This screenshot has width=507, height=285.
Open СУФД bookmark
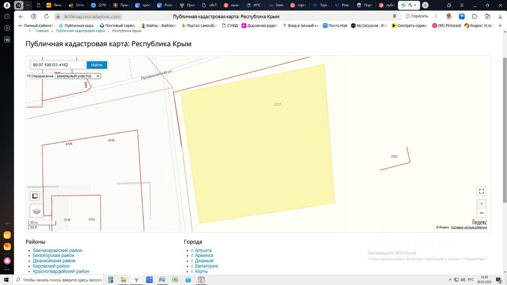click(230, 25)
